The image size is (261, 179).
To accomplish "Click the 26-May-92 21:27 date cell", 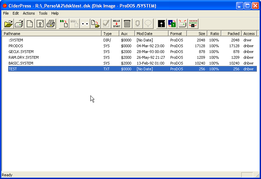I will (x=151, y=57).
